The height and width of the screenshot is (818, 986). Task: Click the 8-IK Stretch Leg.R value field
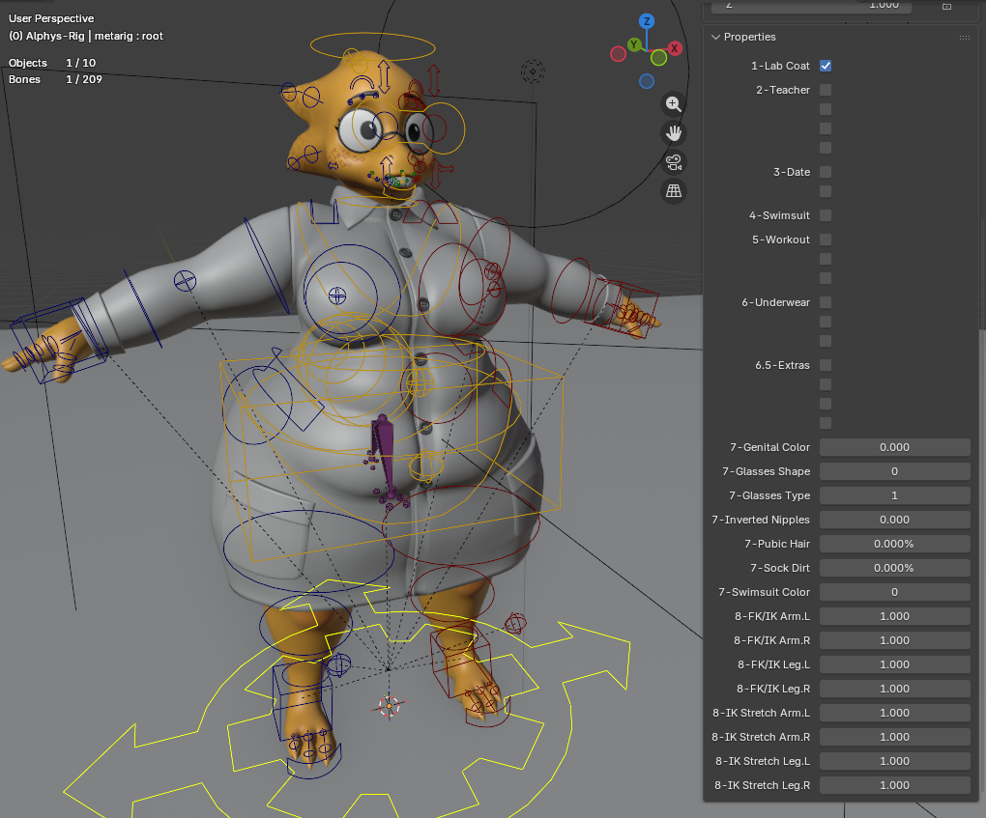coord(895,785)
